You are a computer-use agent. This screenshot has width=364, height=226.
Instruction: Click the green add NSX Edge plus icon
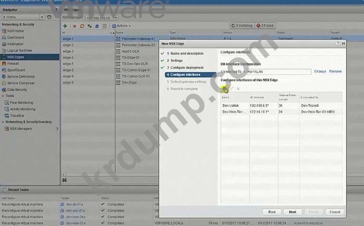coord(65,26)
